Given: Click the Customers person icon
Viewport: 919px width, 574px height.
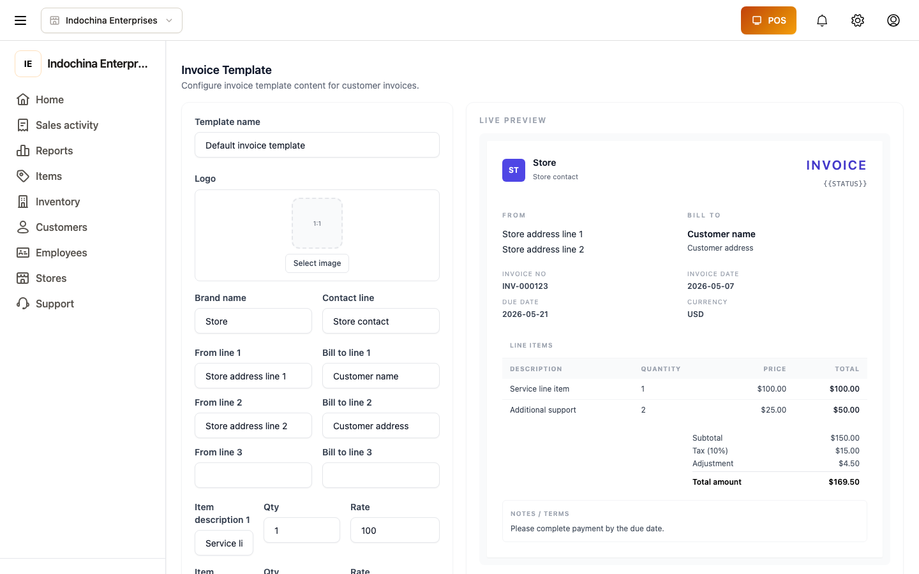Looking at the screenshot, I should [x=23, y=227].
